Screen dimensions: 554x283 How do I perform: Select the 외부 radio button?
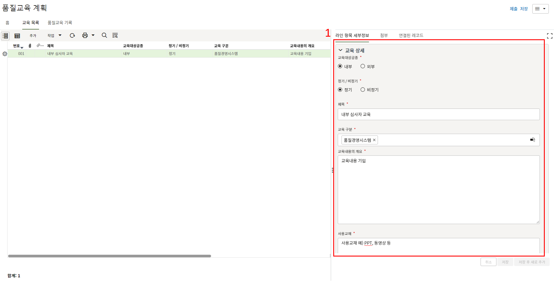pos(363,66)
